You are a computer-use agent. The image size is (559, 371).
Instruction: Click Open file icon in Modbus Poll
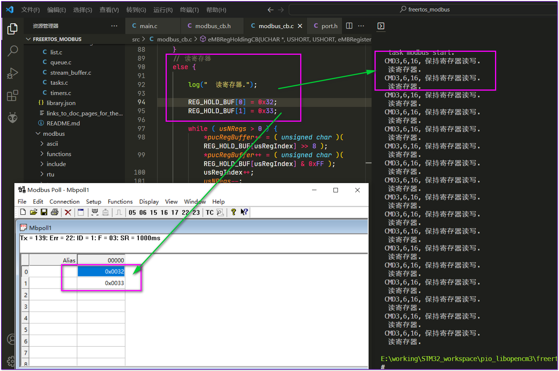point(34,212)
